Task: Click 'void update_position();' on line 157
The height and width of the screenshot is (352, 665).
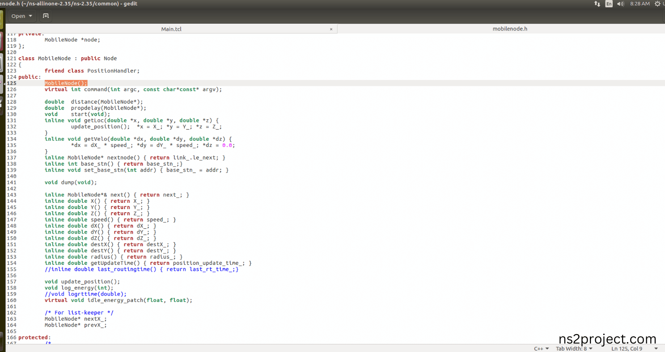Action: point(82,282)
